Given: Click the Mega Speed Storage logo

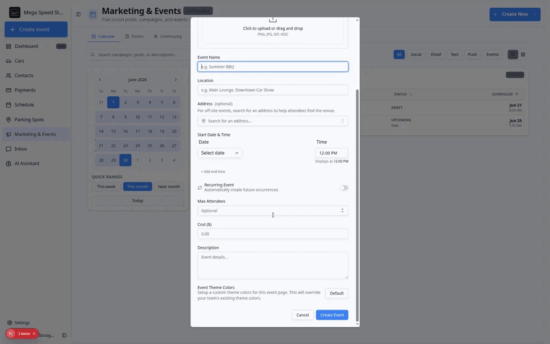Looking at the screenshot, I should coord(15,12).
